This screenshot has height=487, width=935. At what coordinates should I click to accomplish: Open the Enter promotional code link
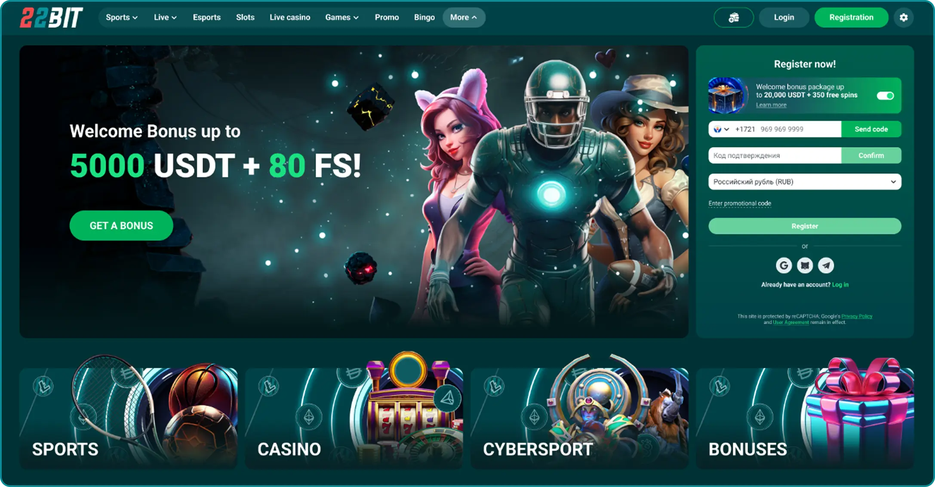pyautogui.click(x=740, y=203)
